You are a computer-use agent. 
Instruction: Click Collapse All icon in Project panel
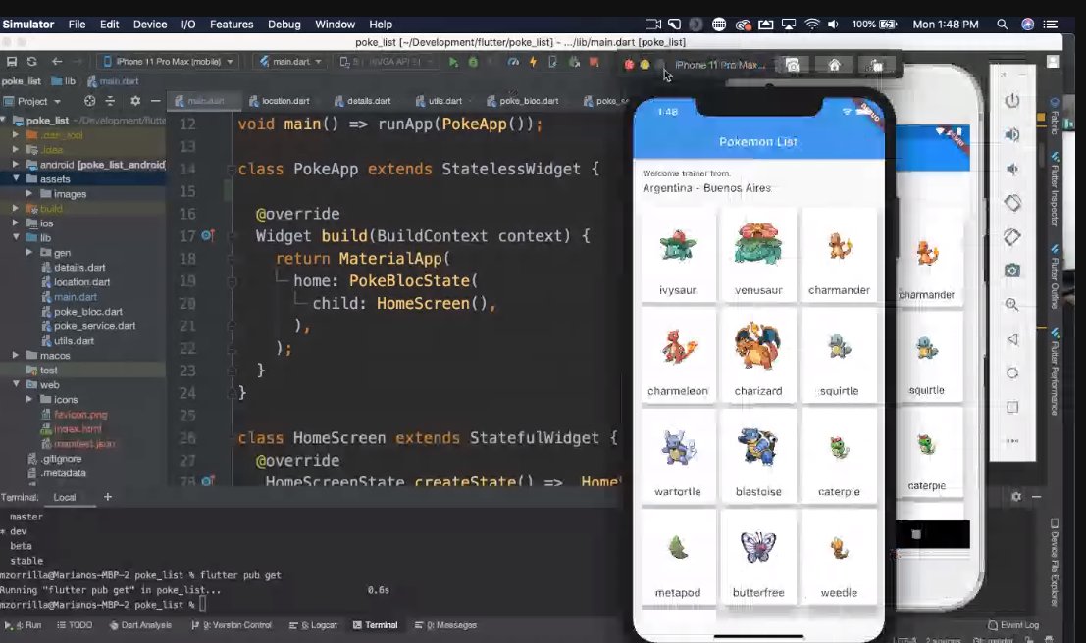(110, 101)
